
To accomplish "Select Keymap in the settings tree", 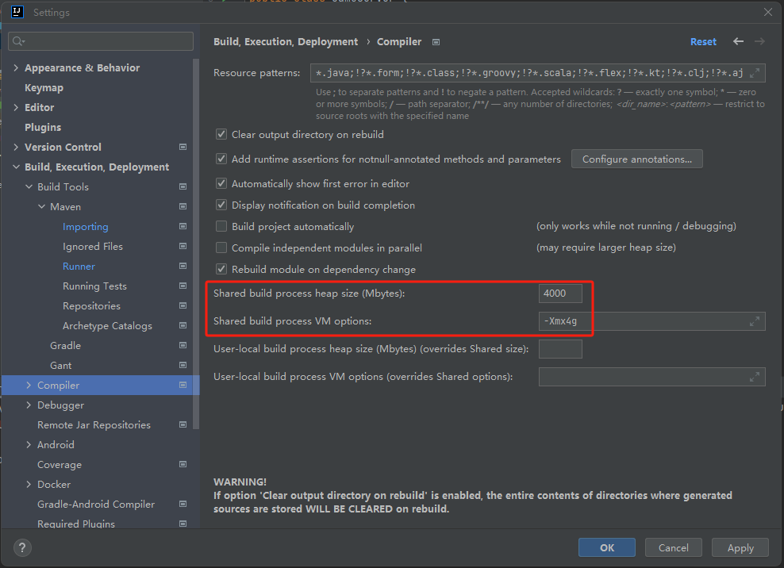I will click(44, 88).
